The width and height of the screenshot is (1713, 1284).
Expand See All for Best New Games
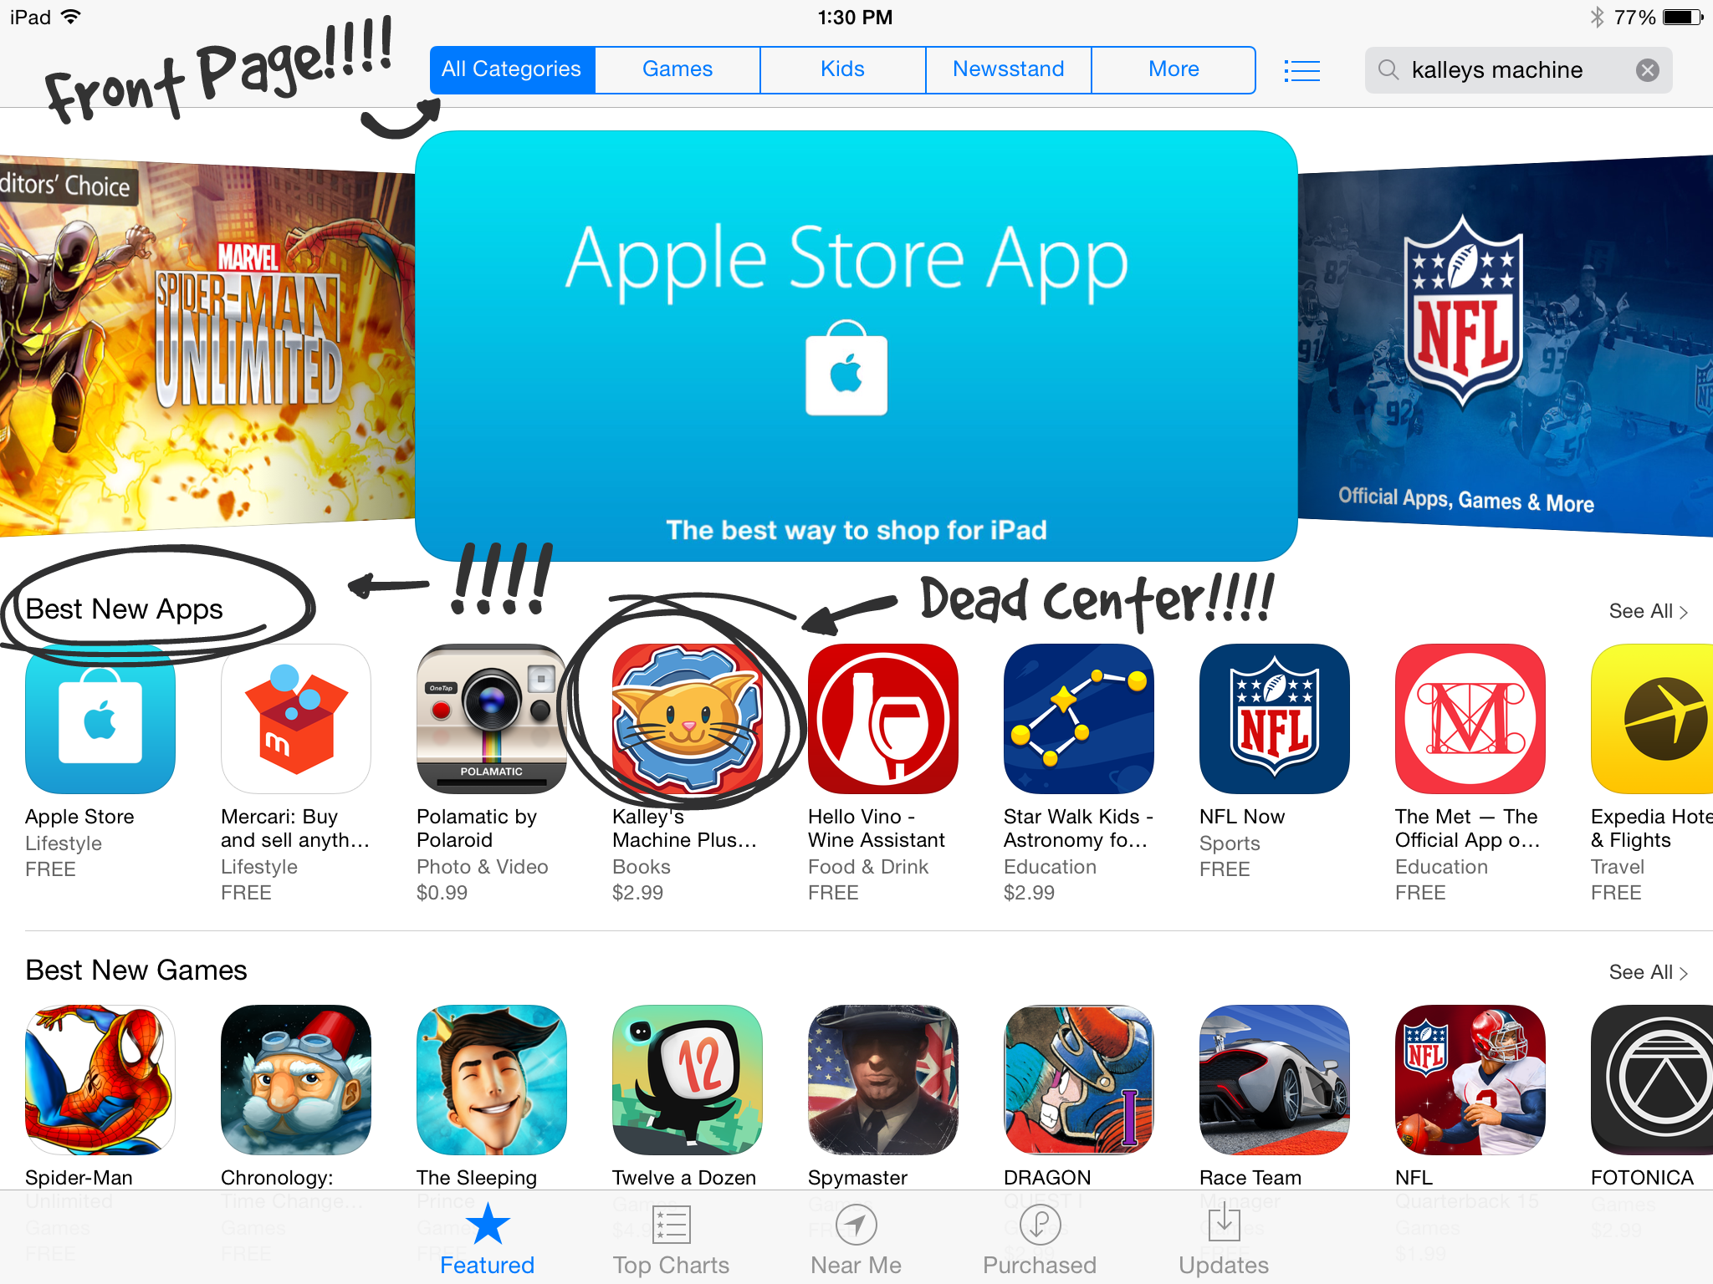coord(1648,972)
